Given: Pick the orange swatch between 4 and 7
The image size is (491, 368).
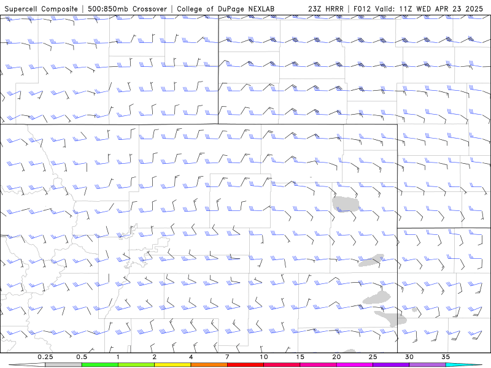Looking at the screenshot, I should [x=209, y=365].
